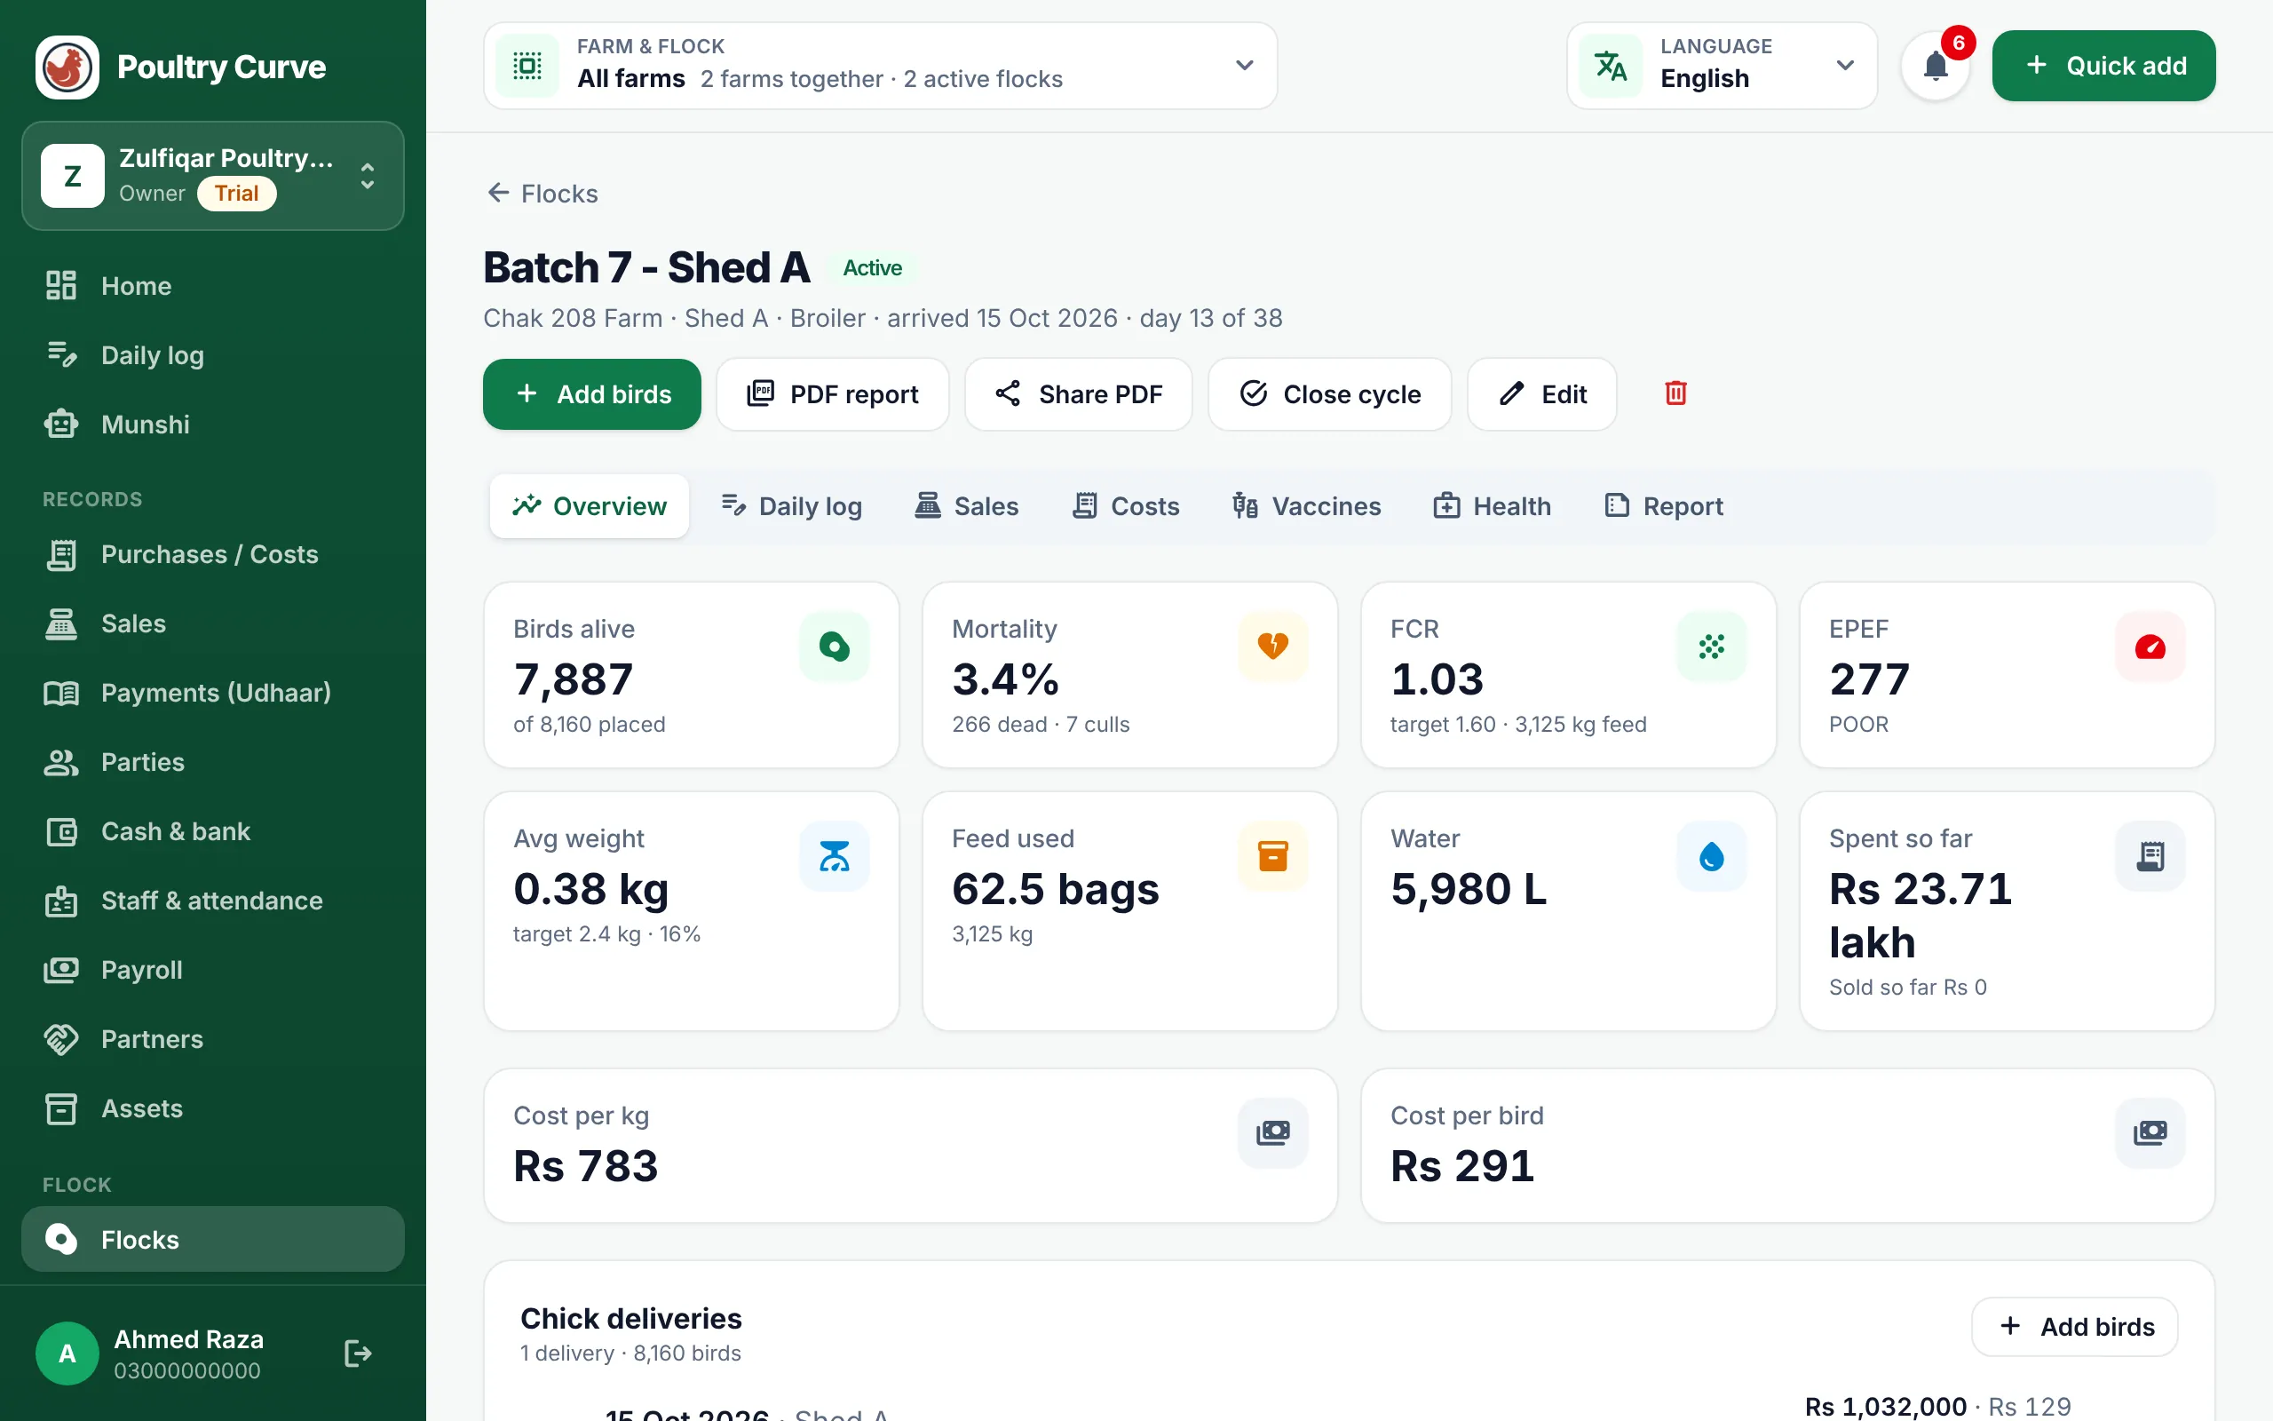2273x1421 pixels.
Task: Open the Costs tab
Action: pos(1125,506)
